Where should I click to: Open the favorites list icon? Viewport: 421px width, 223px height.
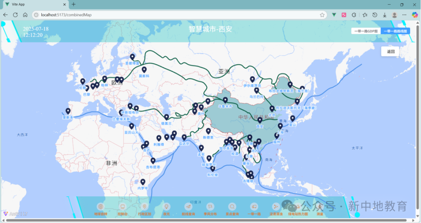coord(364,15)
